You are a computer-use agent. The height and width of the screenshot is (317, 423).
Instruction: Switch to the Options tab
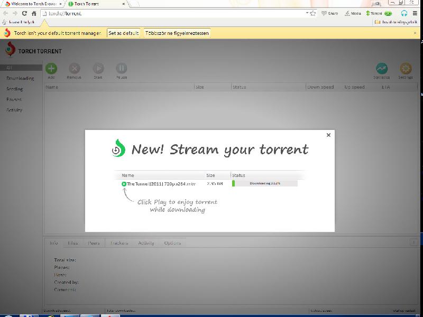tap(172, 243)
